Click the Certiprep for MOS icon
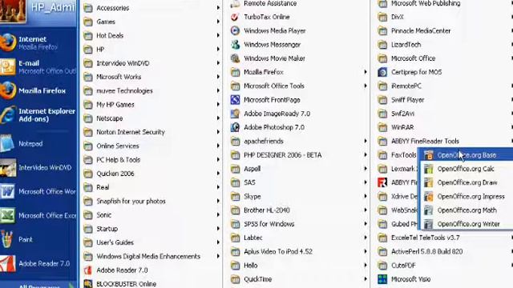Image resolution: width=513 pixels, height=288 pixels. (382, 72)
